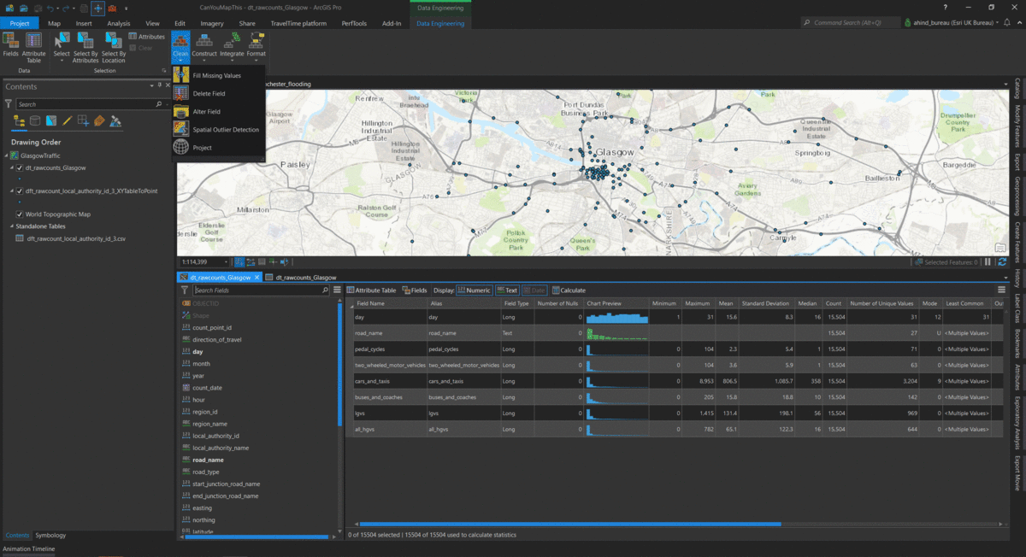Expand the Construct dropdown gallery

point(204,46)
